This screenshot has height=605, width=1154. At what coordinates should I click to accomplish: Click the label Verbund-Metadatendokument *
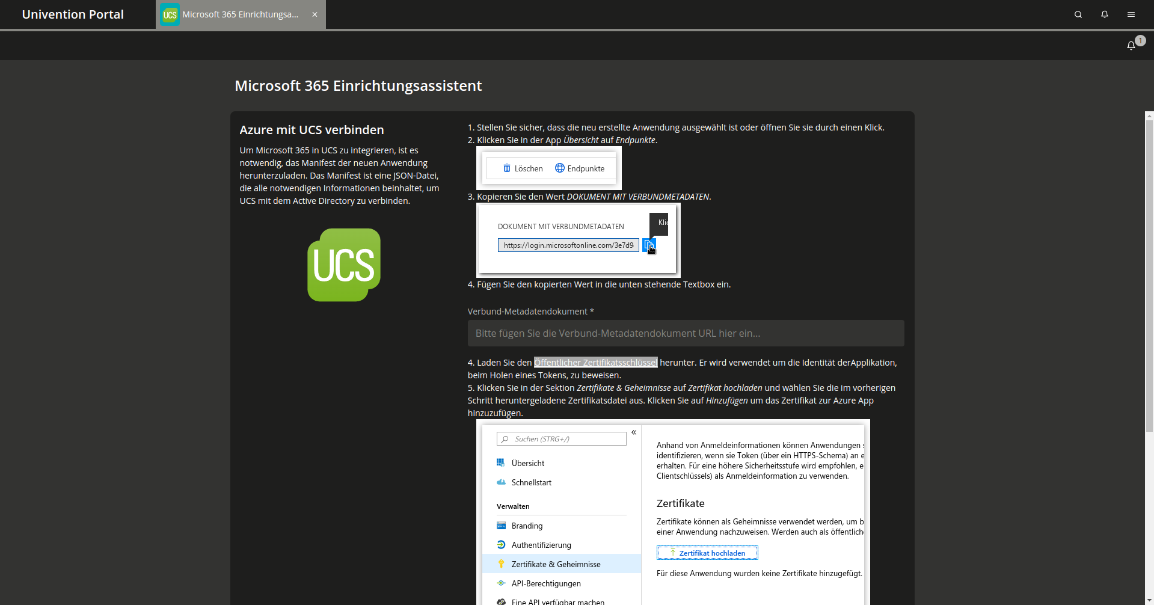531,312
